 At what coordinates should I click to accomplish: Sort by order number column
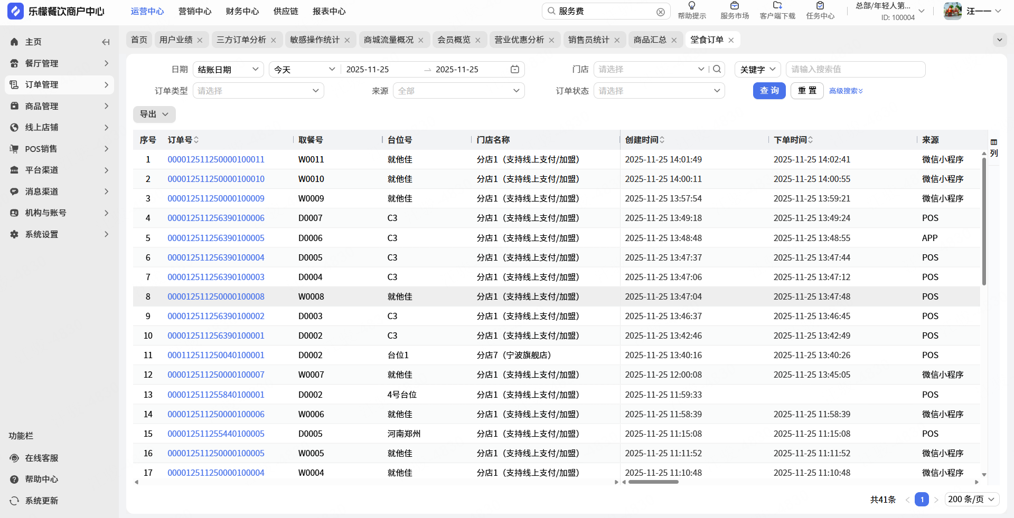(196, 140)
